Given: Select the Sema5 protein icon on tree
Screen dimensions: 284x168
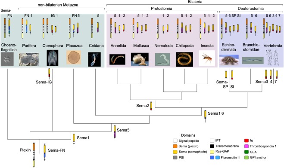Looking at the screenshot, I should click(x=115, y=132).
